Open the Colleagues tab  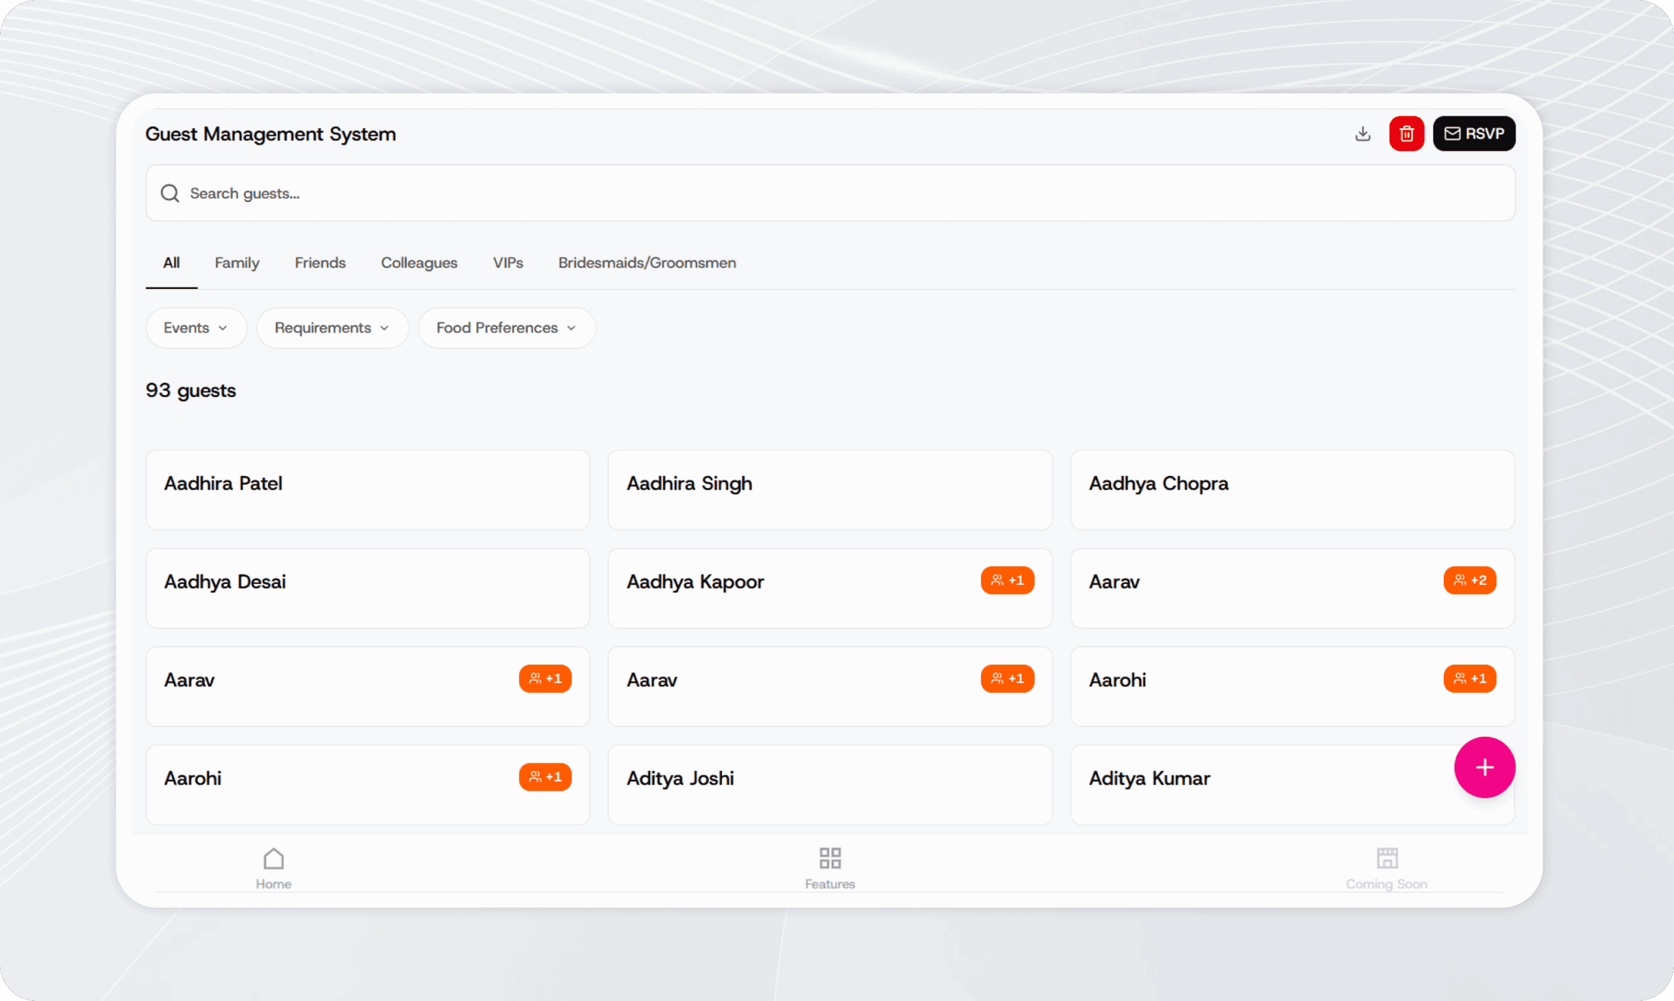tap(419, 262)
